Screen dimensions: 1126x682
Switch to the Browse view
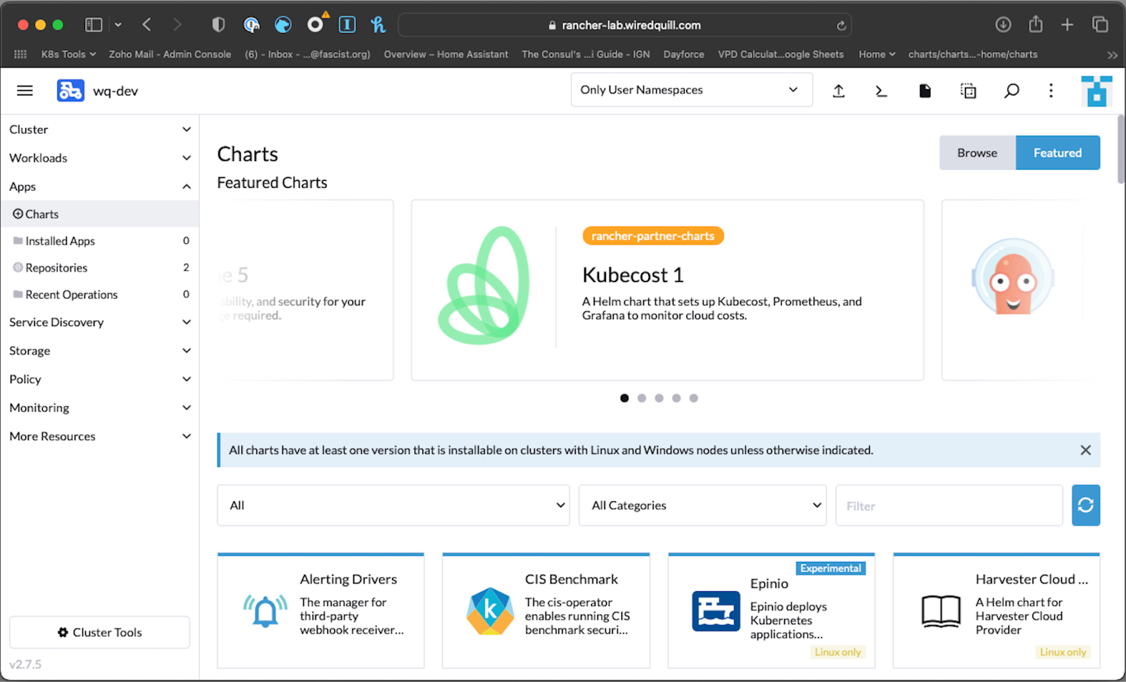977,153
